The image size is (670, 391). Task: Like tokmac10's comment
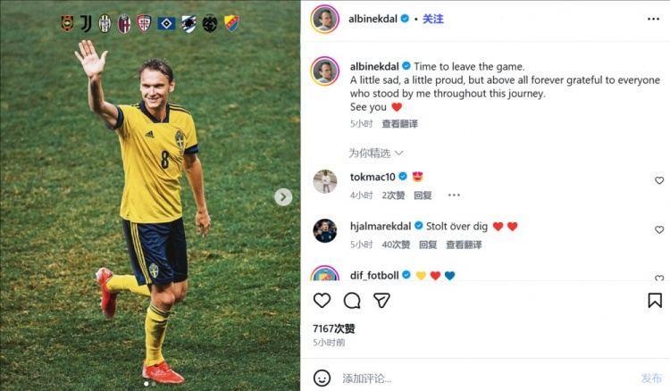(659, 180)
